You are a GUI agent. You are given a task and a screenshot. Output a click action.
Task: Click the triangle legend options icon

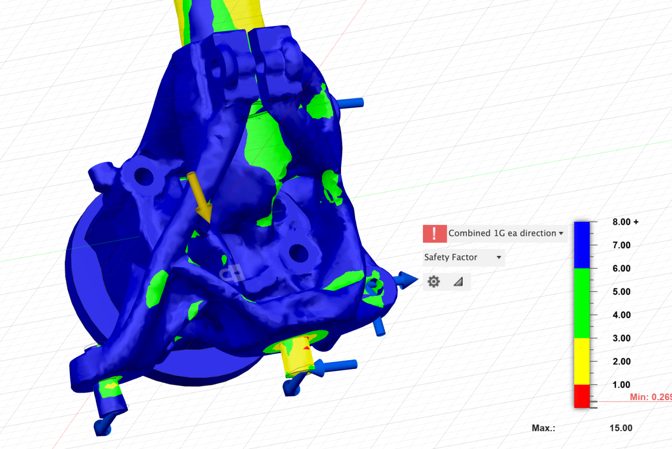458,282
